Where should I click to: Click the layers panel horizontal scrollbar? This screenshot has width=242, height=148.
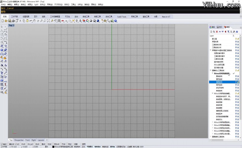coord(217,140)
